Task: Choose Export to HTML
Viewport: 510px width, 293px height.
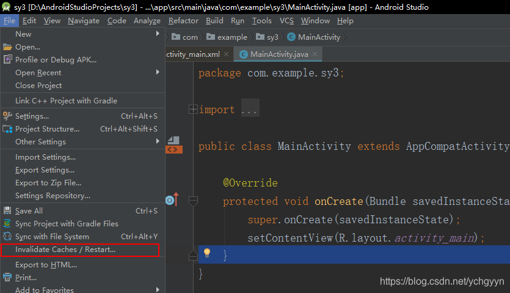Action: pos(82,265)
